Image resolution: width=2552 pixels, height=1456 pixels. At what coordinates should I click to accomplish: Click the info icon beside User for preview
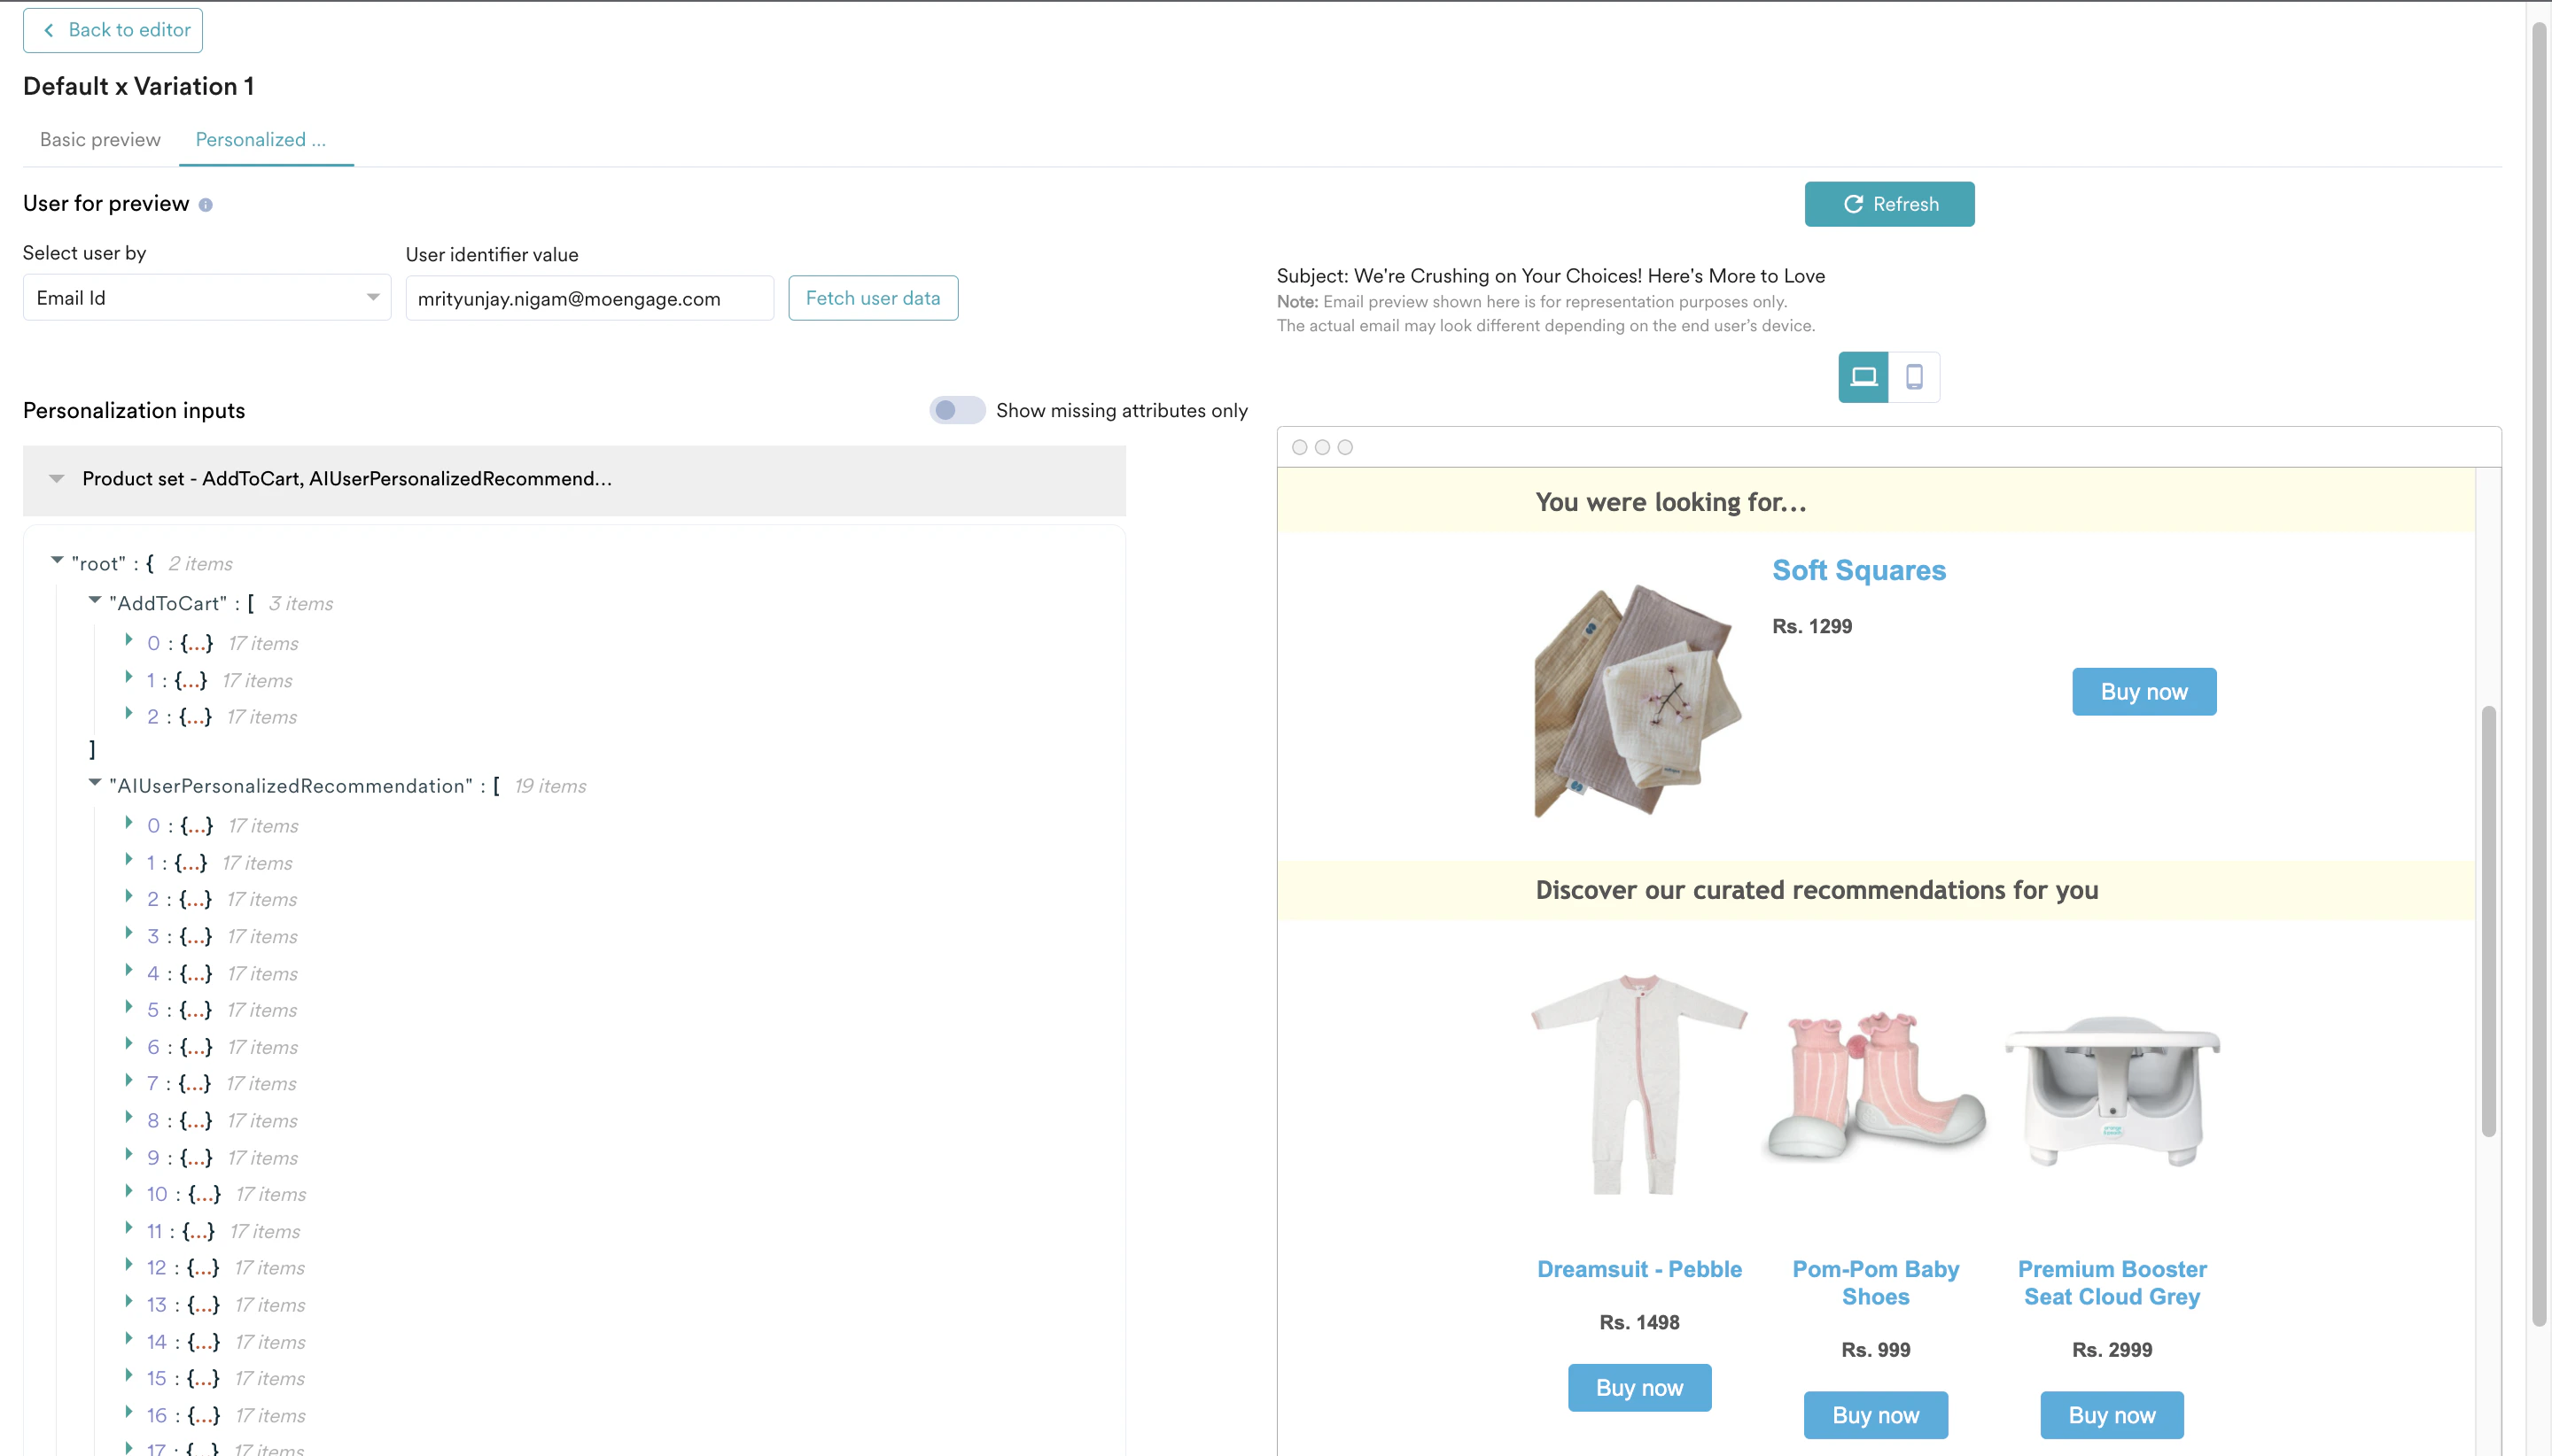pyautogui.click(x=205, y=205)
